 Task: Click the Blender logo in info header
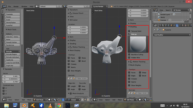click(x=112, y=6)
